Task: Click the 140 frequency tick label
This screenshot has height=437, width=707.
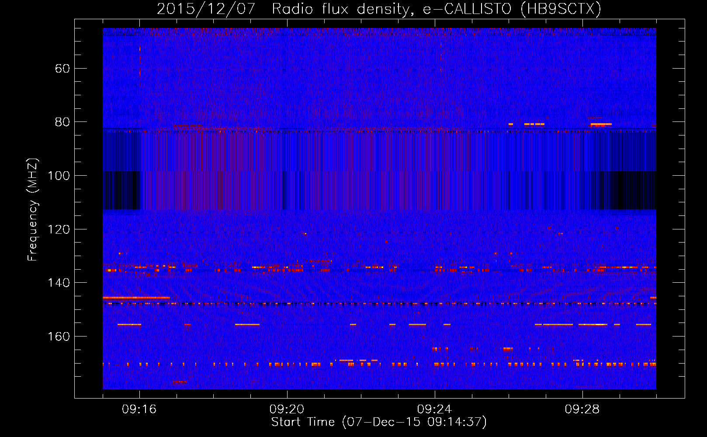Action: [59, 283]
